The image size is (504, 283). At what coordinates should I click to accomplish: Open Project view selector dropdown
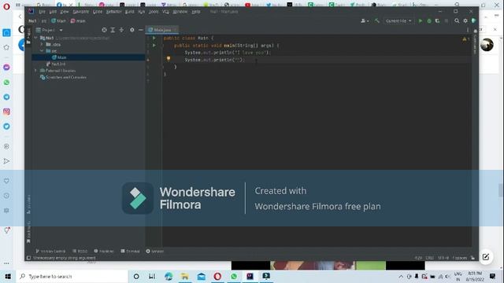[50, 30]
